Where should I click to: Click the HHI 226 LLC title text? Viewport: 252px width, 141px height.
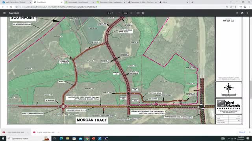point(228,21)
